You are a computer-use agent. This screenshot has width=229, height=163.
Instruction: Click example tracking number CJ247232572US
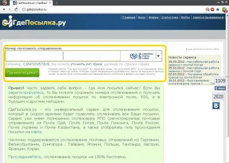pyautogui.click(x=36, y=64)
